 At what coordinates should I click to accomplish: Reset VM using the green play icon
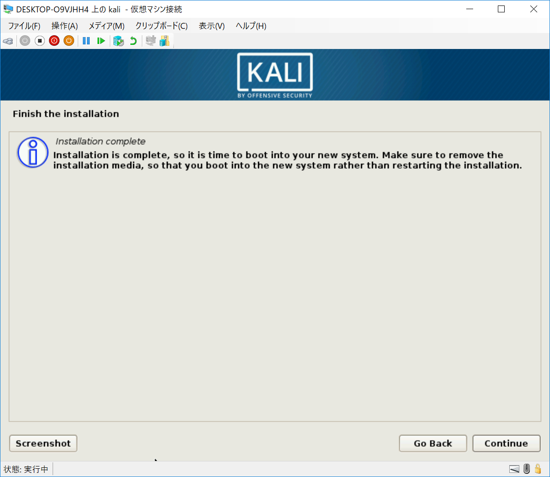tap(101, 41)
